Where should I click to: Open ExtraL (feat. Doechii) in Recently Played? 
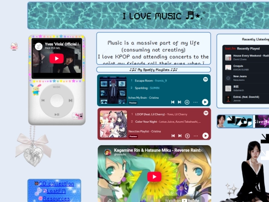pos(246,97)
